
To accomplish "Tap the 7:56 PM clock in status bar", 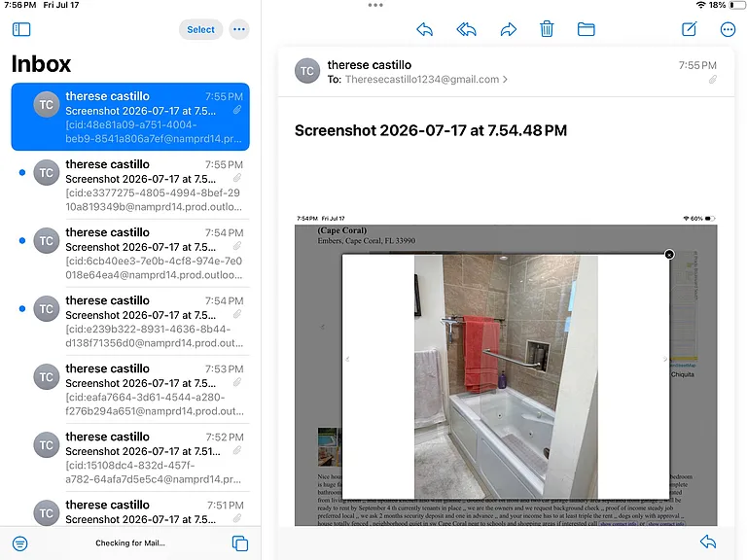I will point(20,5).
